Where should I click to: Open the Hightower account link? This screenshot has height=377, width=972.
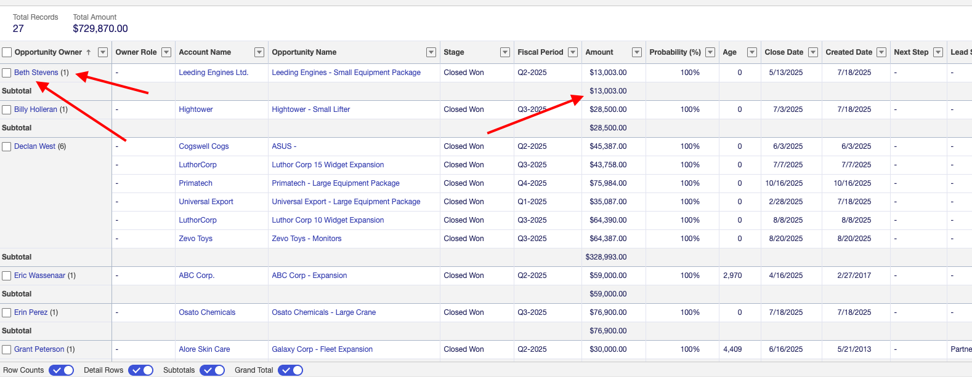196,109
